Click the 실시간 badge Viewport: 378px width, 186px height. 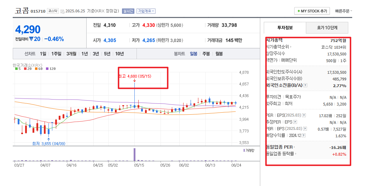click(x=128, y=11)
